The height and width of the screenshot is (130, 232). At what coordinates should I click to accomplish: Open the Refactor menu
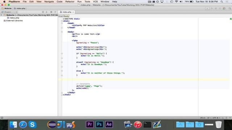[x=70, y=1]
